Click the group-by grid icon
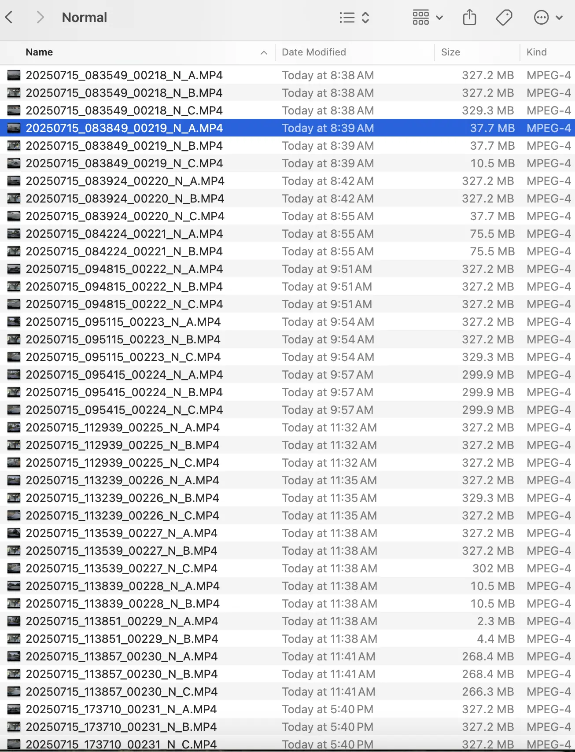The height and width of the screenshot is (752, 575). click(x=420, y=18)
